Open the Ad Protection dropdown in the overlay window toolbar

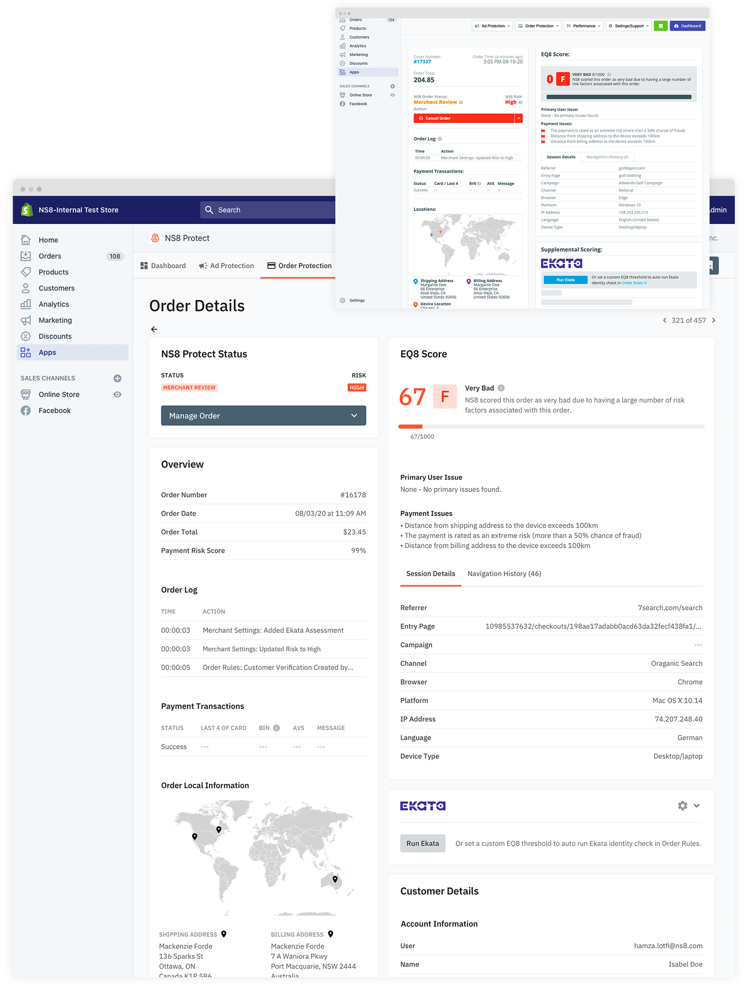coord(492,26)
